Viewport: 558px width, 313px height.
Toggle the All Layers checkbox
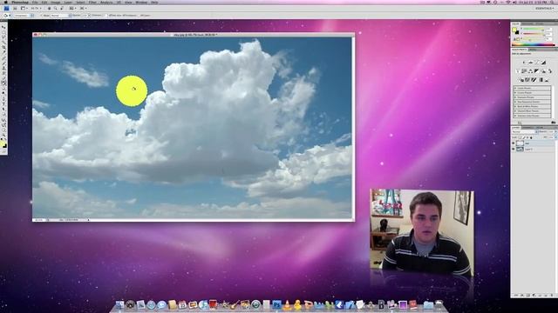pyautogui.click(x=139, y=16)
